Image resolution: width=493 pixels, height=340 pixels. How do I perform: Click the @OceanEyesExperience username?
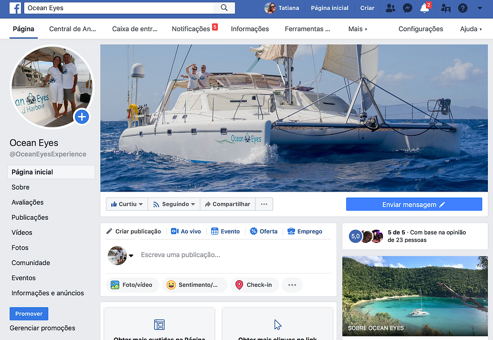[x=48, y=154]
